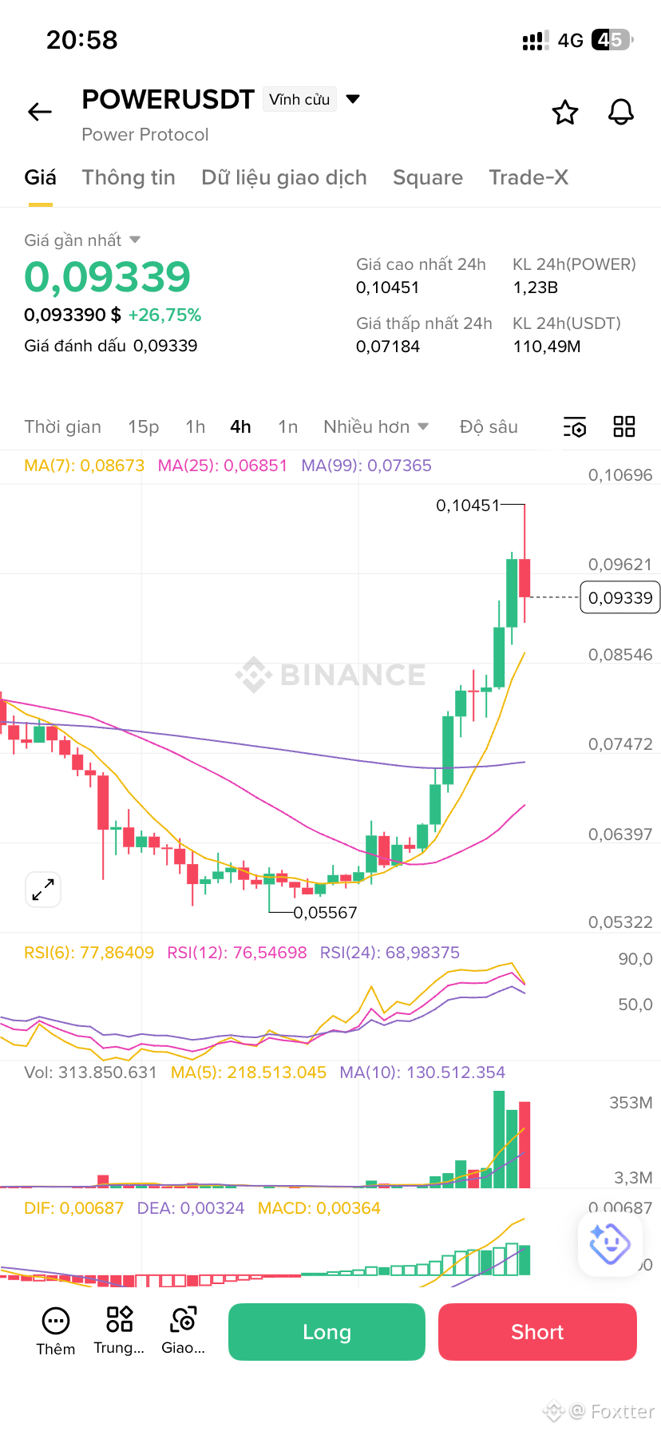Tap the RSI(6): 77,86409 label

point(89,953)
